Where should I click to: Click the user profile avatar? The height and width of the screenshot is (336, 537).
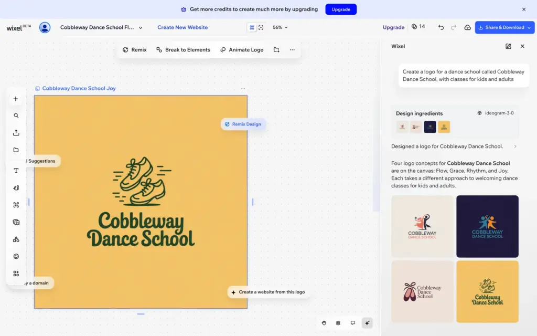coord(45,27)
